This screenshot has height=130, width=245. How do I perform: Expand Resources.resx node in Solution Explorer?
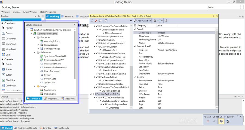[x=38, y=45]
